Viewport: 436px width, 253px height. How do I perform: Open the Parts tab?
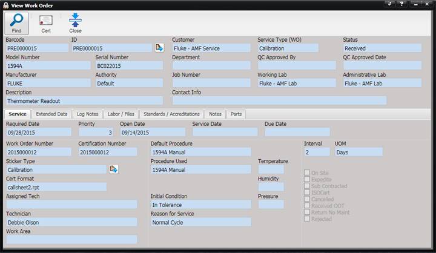click(236, 114)
